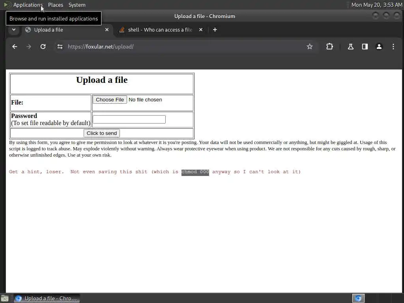Click the globe favicon on Upload tab
404x303 pixels.
pyautogui.click(x=28, y=30)
